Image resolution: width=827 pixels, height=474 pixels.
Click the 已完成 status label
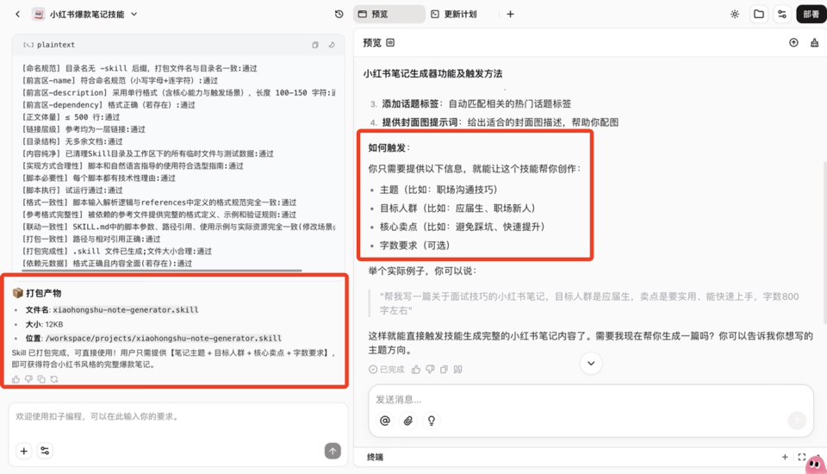pos(387,370)
